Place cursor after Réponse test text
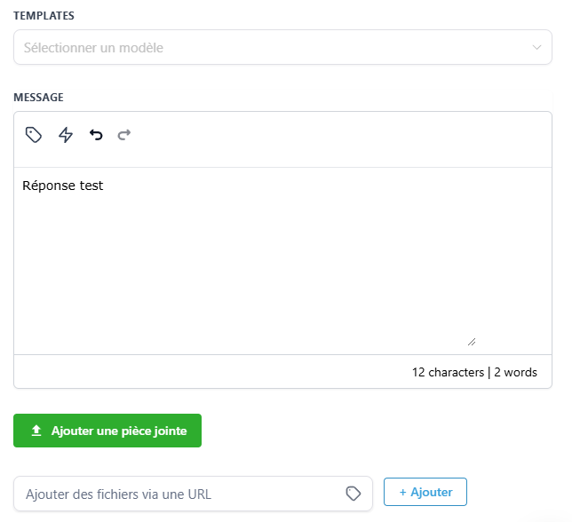Image resolution: width=572 pixels, height=522 pixels. coord(104,186)
